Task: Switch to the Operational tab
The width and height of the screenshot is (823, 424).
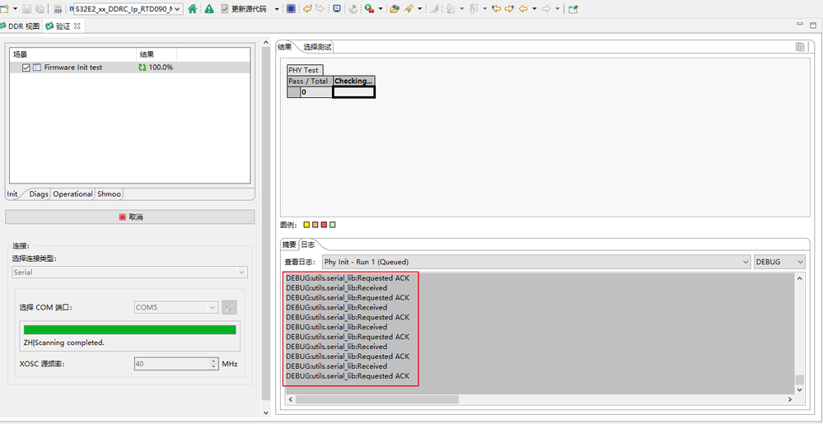Action: [73, 194]
